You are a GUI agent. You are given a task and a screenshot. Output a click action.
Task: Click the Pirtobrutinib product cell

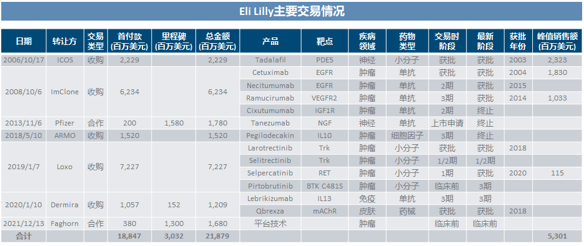tap(270, 185)
